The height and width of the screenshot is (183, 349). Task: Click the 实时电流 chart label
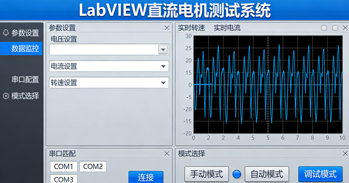pyautogui.click(x=227, y=28)
